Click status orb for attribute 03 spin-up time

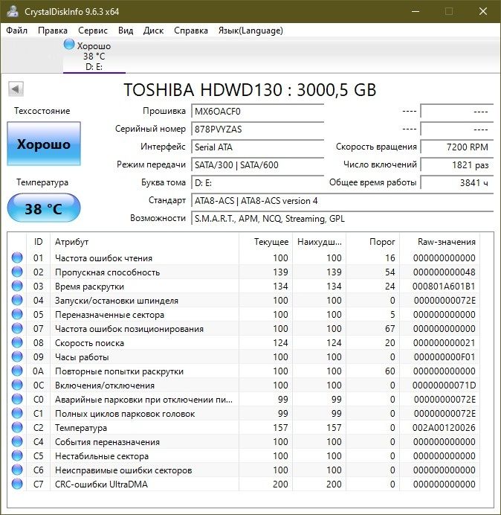click(x=17, y=286)
